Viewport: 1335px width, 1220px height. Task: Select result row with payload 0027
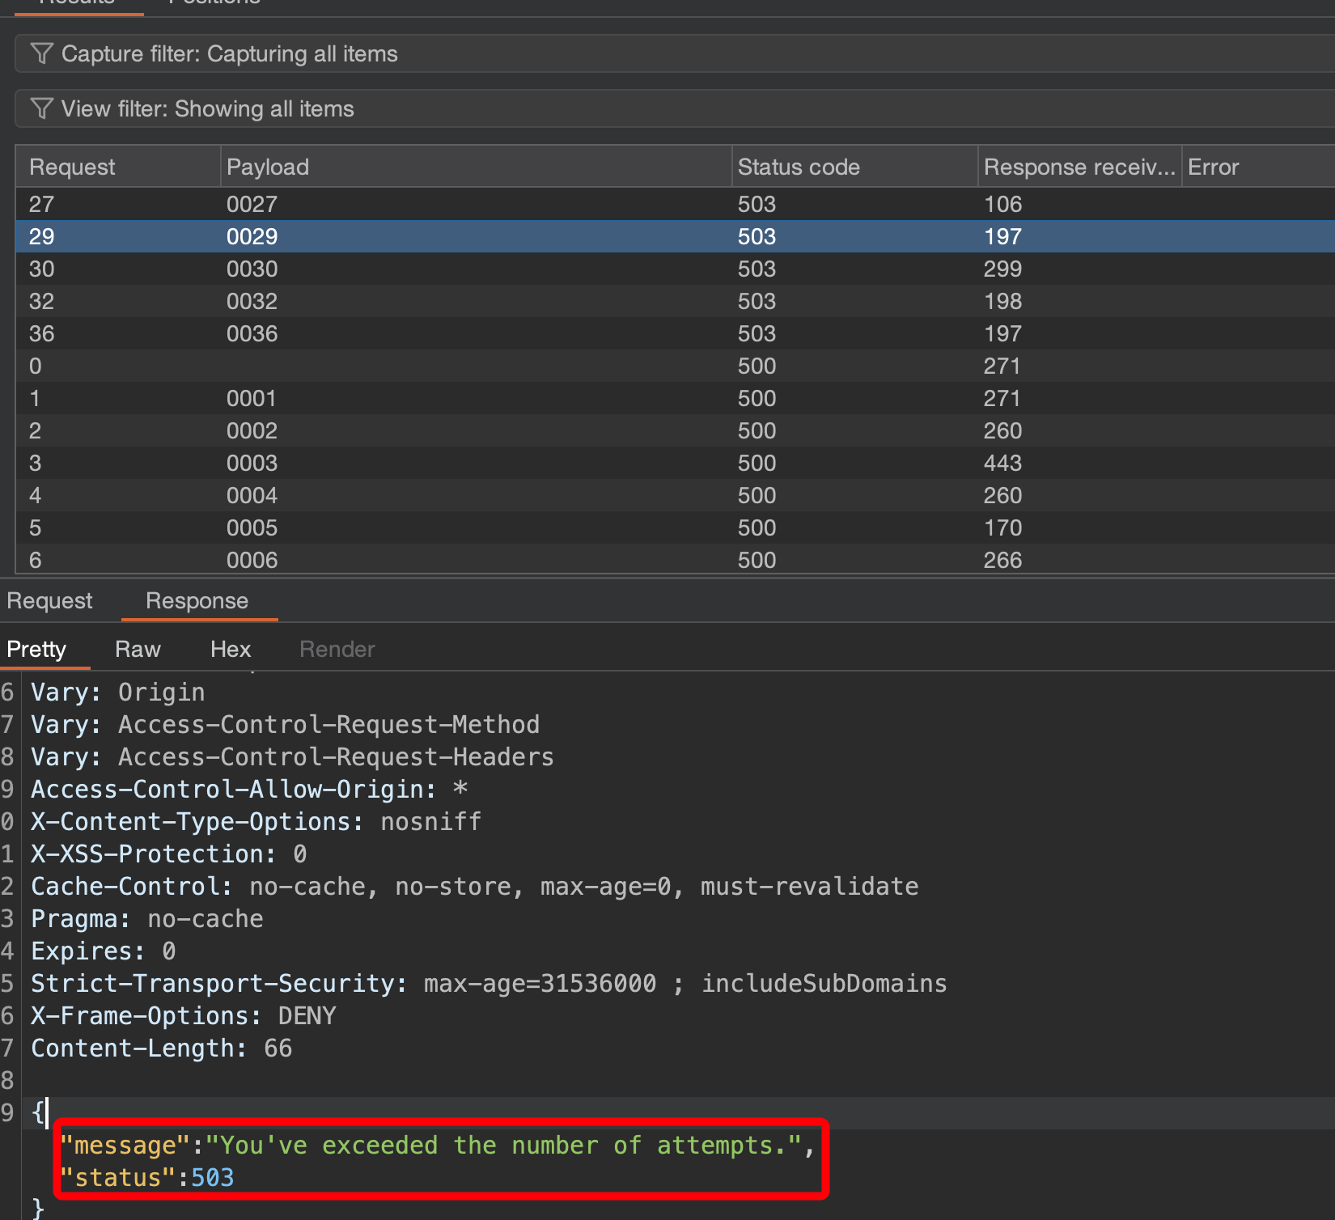pos(252,205)
